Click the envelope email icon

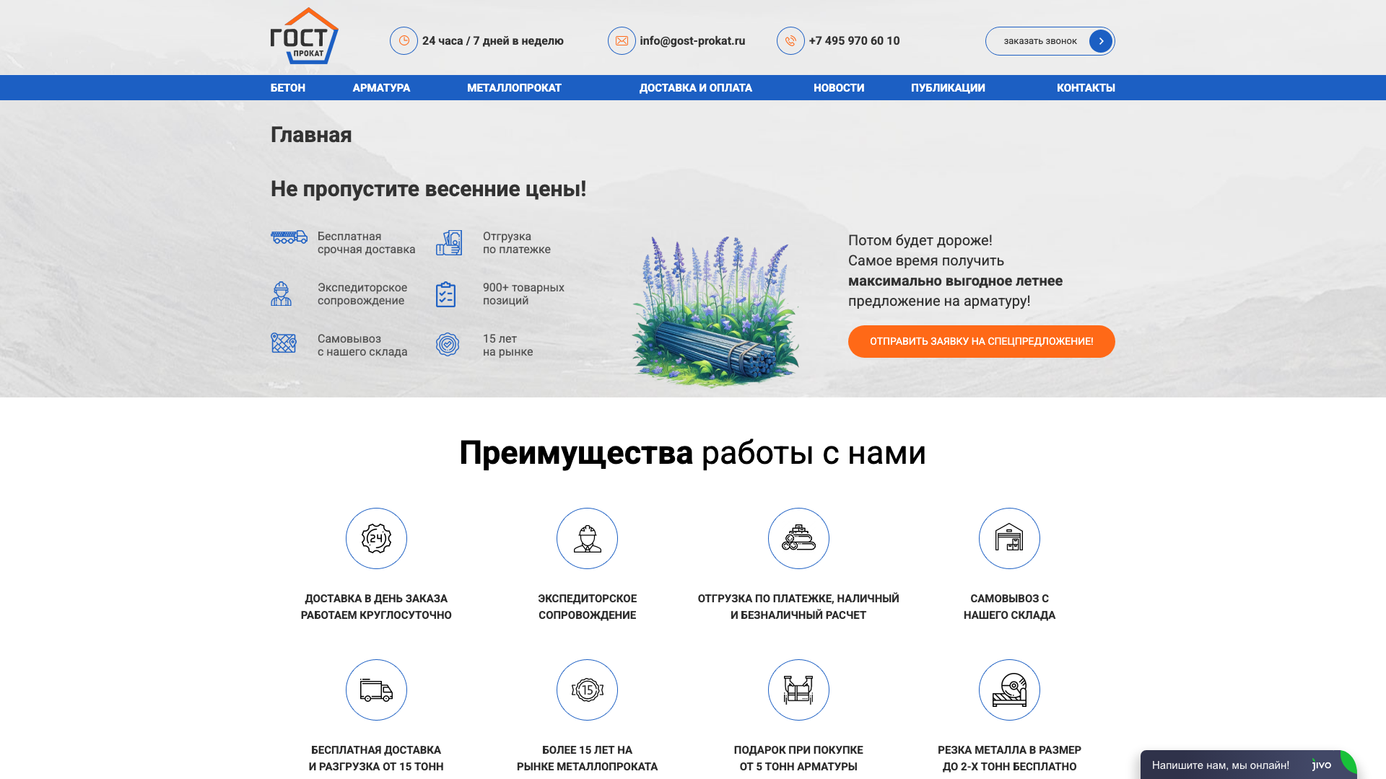tap(622, 41)
